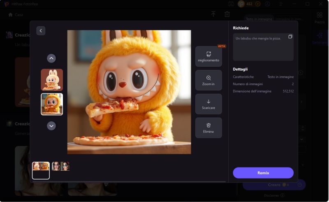The image size is (329, 202).
Task: Click the Discord icon in title bar
Action: click(231, 4)
